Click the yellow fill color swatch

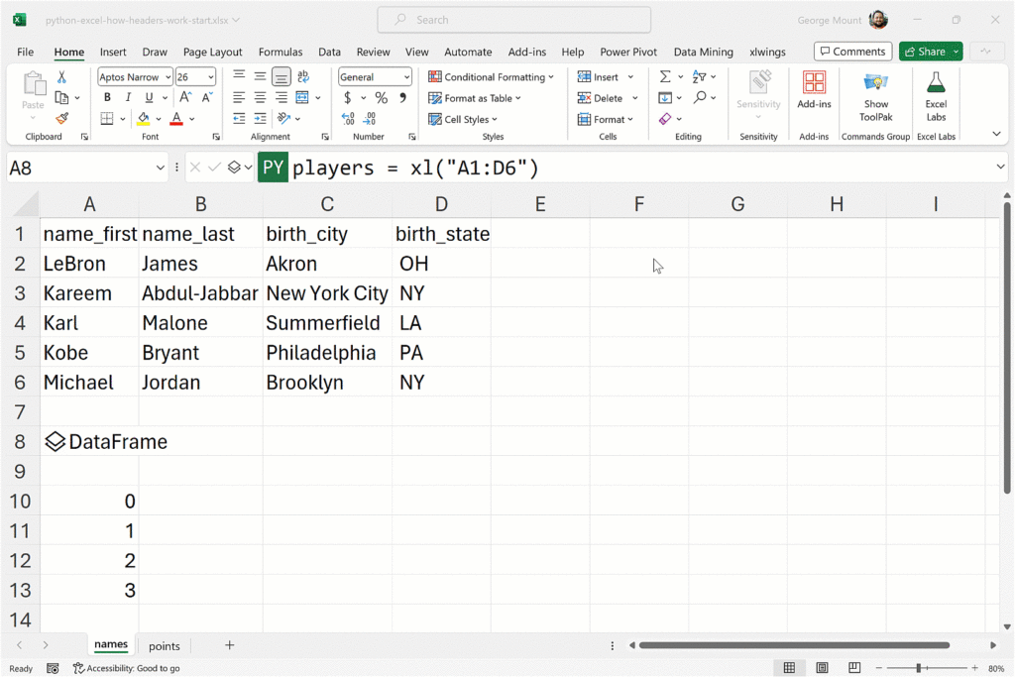point(144,119)
